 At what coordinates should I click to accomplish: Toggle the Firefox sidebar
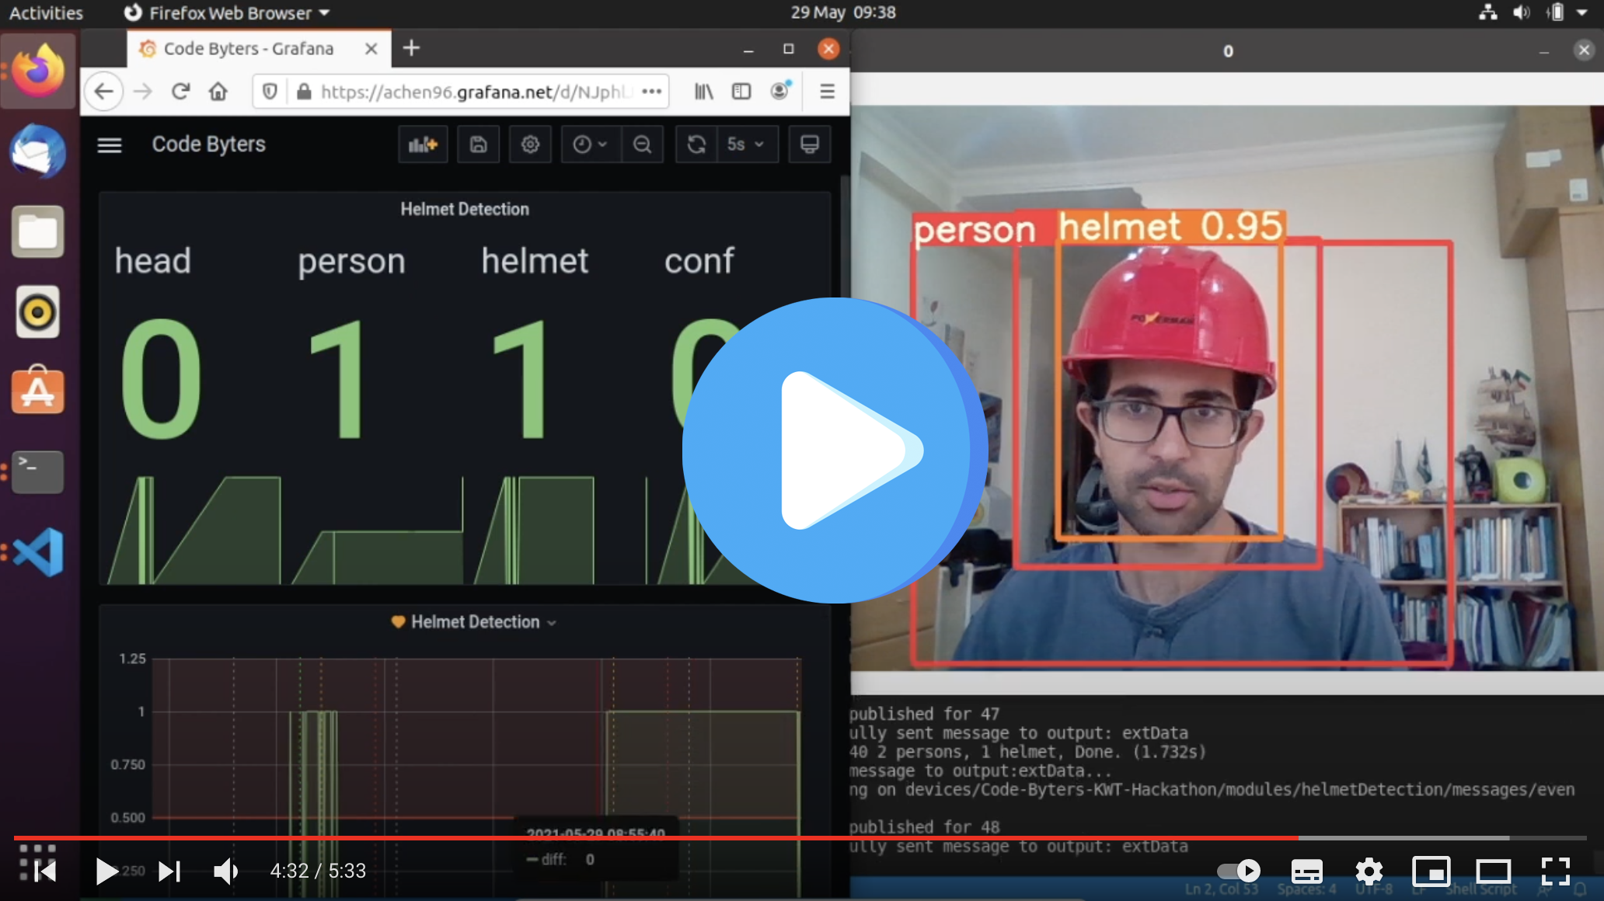[741, 92]
